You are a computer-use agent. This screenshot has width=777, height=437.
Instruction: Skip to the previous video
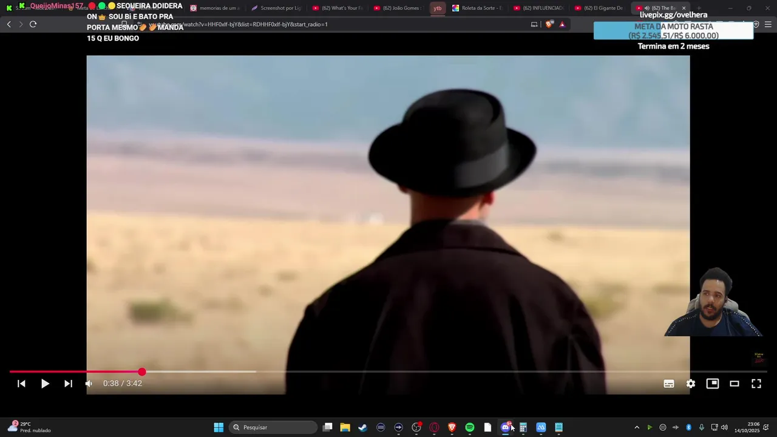coord(21,384)
